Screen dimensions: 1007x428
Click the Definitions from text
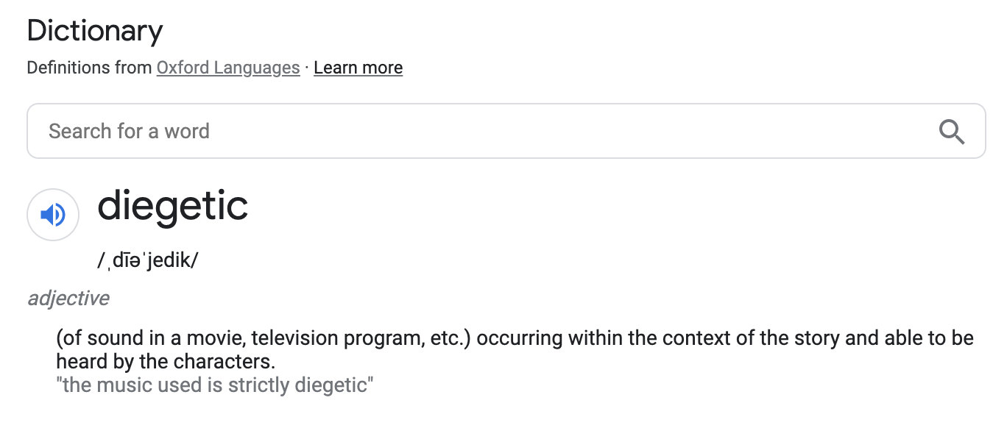coord(90,68)
